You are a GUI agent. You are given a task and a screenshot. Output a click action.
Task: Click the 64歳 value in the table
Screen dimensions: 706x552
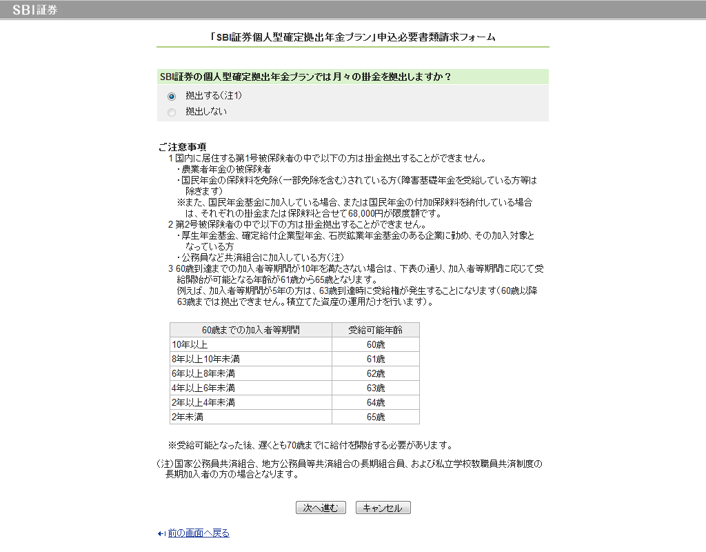[x=376, y=402]
